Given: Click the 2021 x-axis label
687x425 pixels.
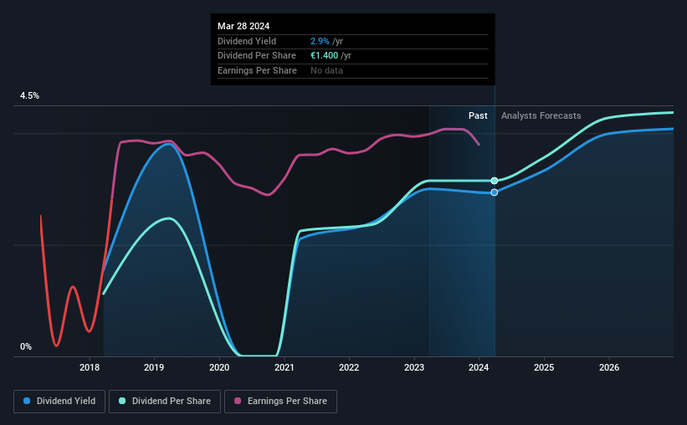Looking at the screenshot, I should (285, 367).
